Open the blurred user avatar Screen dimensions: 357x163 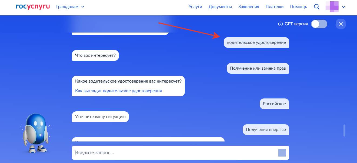(x=332, y=7)
